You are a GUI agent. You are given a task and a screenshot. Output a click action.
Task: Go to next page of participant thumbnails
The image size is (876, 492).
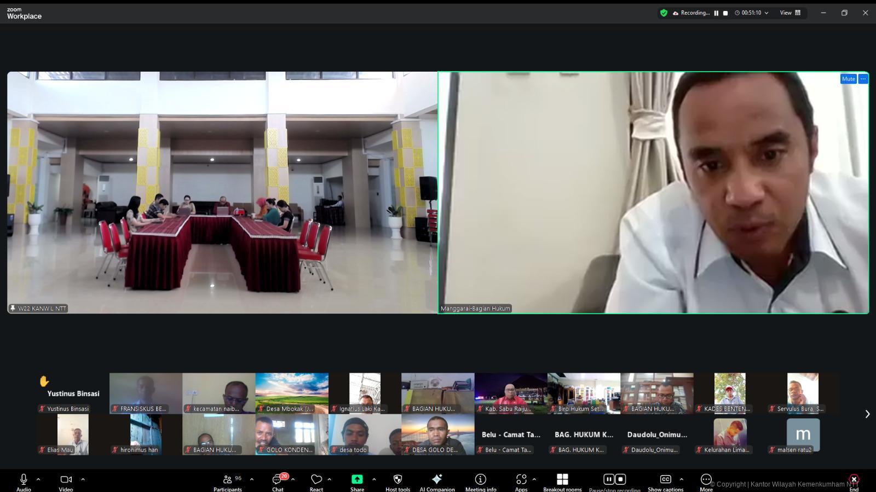tap(867, 414)
